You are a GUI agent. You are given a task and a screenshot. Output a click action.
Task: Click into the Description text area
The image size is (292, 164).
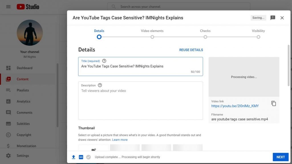coord(141,101)
